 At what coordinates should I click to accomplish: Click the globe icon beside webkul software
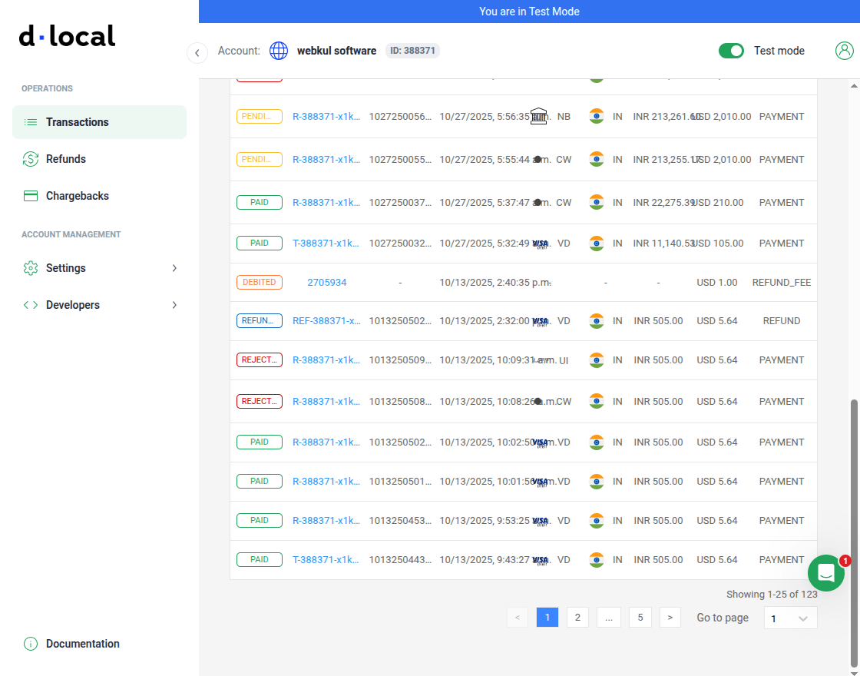point(279,50)
